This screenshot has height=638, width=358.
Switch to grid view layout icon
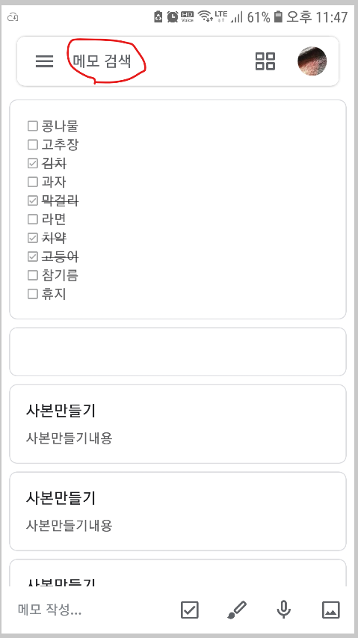[x=265, y=61]
